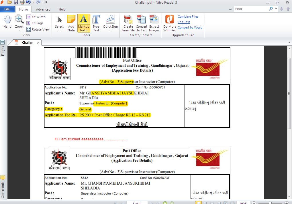Choose Fit Page view
The width and height of the screenshot is (292, 204).
[35, 23]
